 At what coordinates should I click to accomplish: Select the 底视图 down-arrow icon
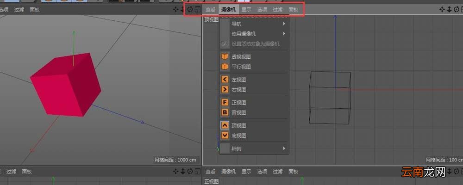click(225, 136)
